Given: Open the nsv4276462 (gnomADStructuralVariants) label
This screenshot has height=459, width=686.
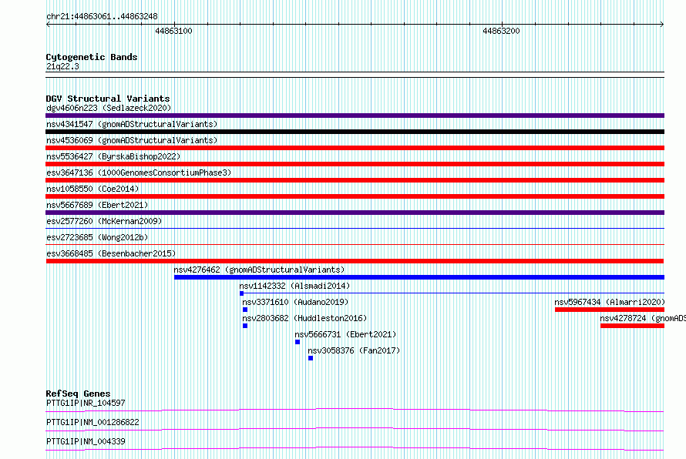Looking at the screenshot, I should [x=259, y=270].
